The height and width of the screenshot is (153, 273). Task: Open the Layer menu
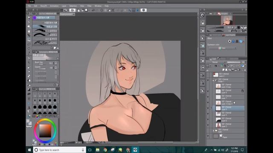click(x=64, y=6)
